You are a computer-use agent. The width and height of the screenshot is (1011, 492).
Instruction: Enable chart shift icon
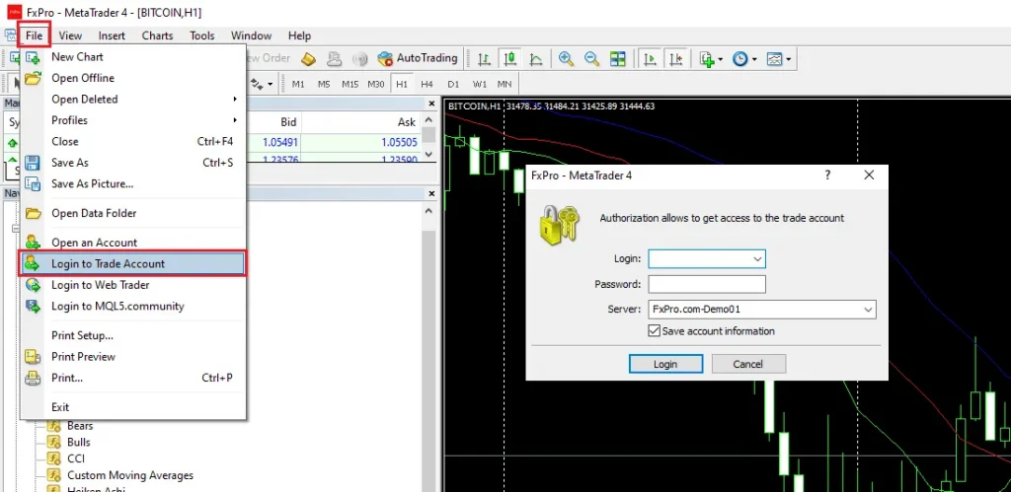pyautogui.click(x=675, y=58)
